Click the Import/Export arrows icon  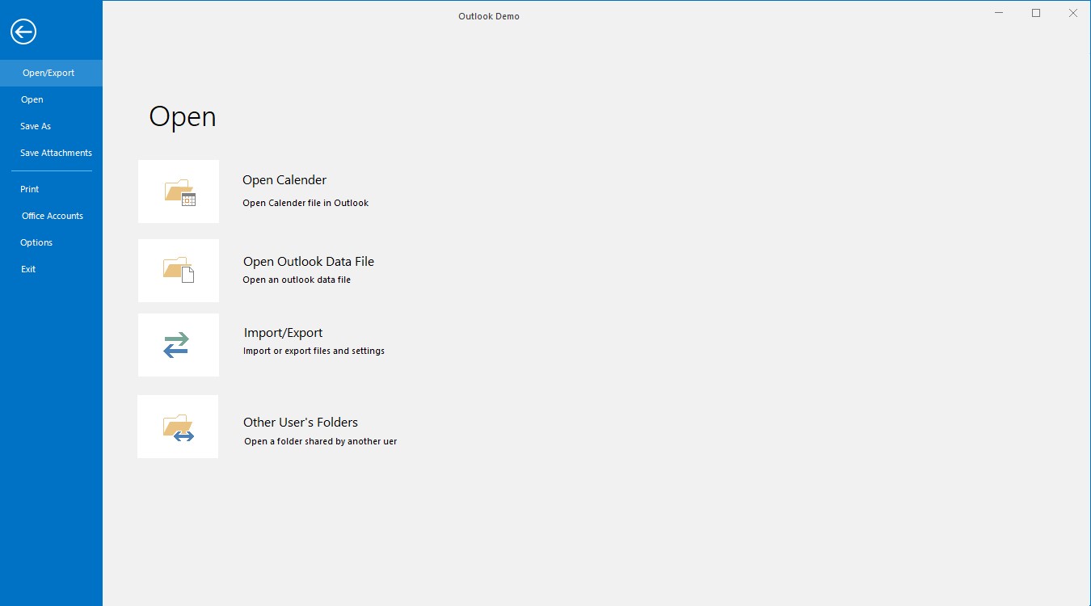(179, 345)
